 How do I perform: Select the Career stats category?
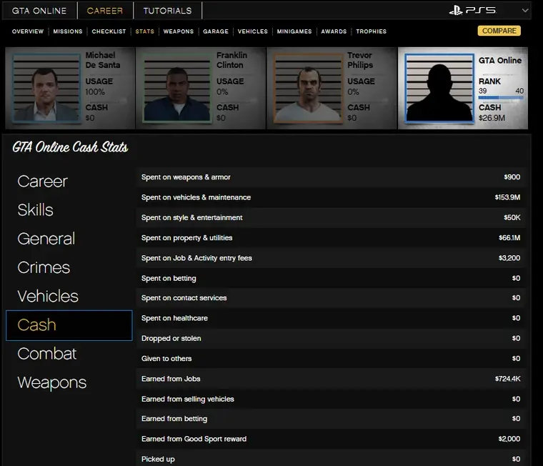click(x=42, y=182)
